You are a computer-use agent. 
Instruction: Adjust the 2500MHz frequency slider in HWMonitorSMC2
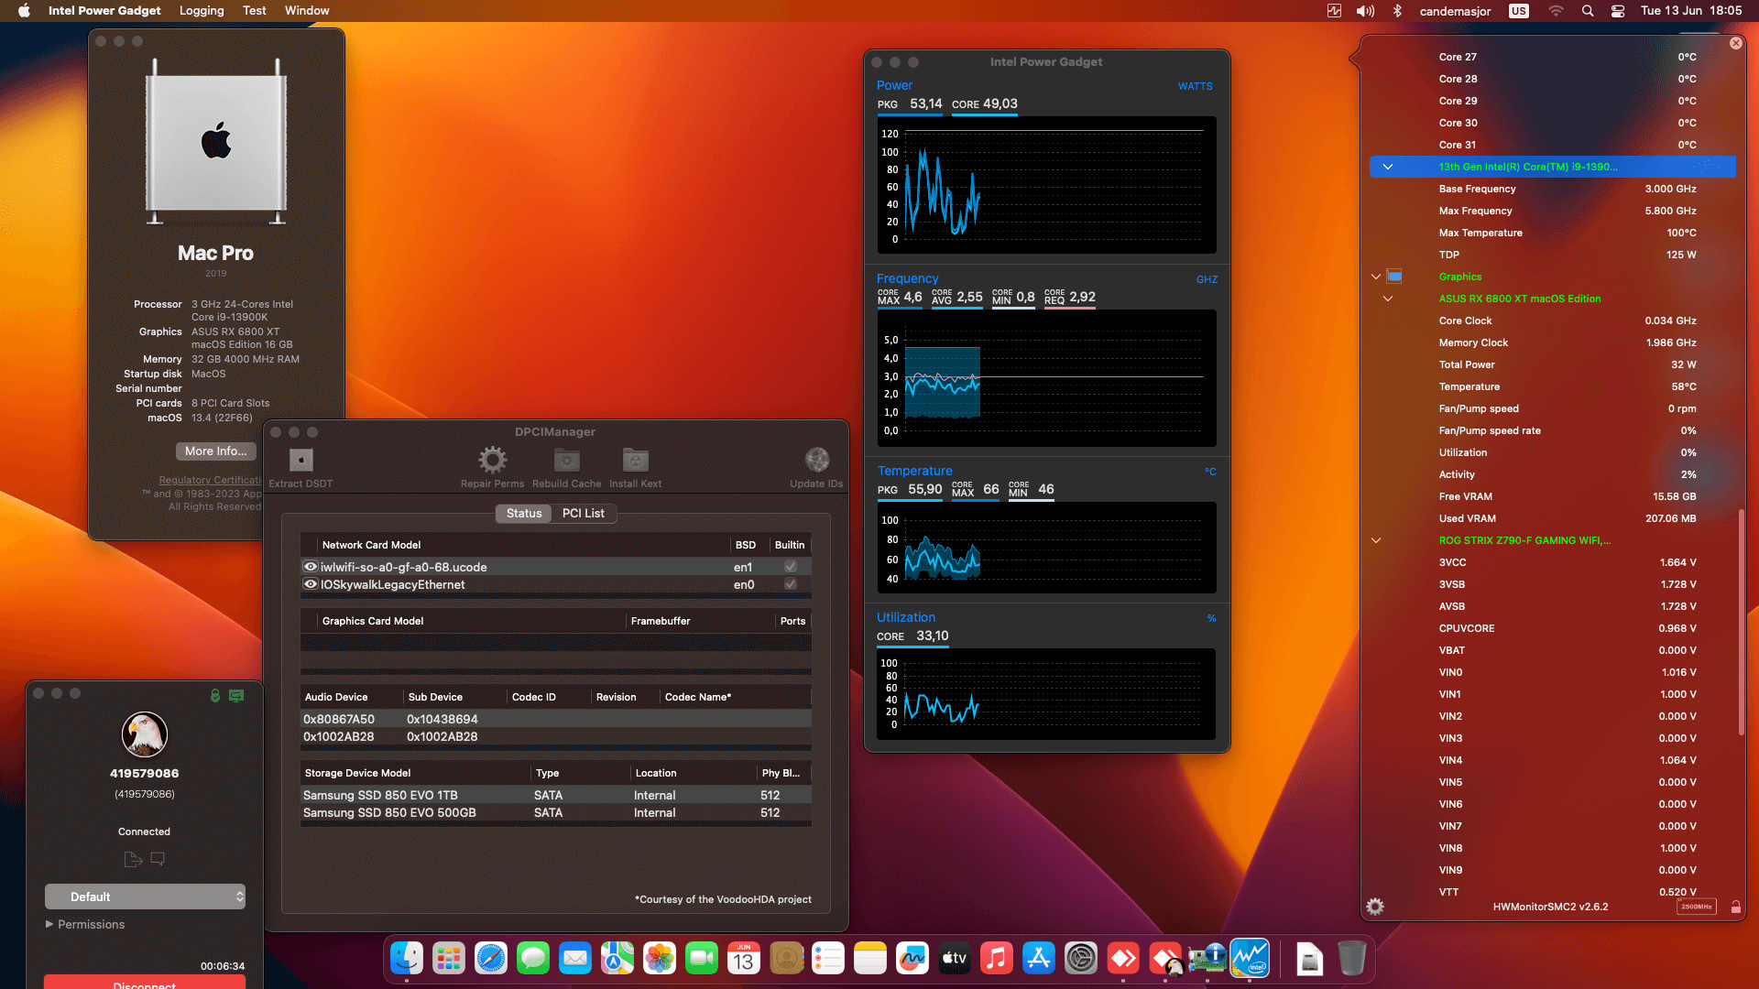pos(1697,906)
